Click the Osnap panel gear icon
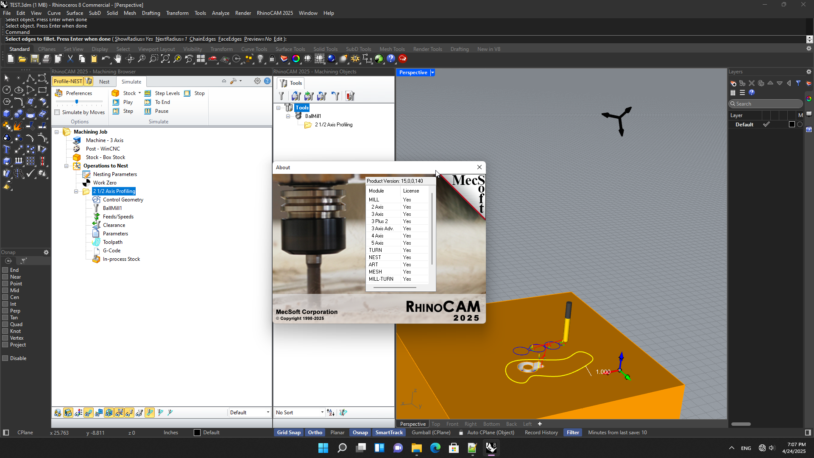Viewport: 814px width, 458px height. [46, 252]
